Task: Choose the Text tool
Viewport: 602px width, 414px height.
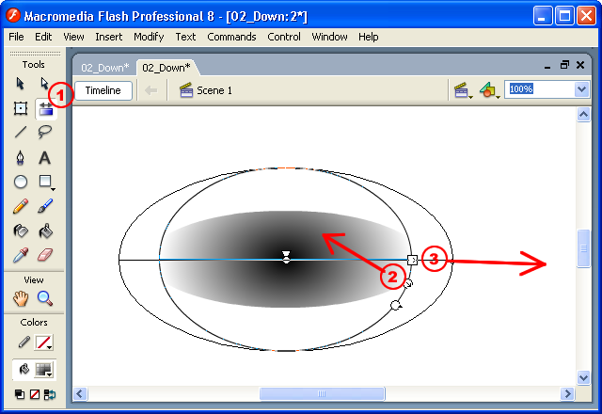Action: click(x=44, y=157)
